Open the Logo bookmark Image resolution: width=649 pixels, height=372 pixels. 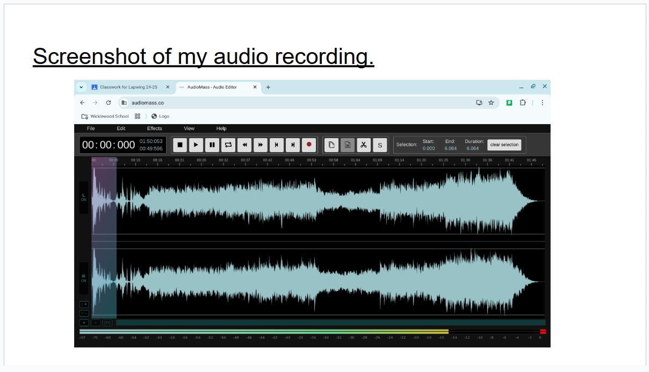pos(161,116)
